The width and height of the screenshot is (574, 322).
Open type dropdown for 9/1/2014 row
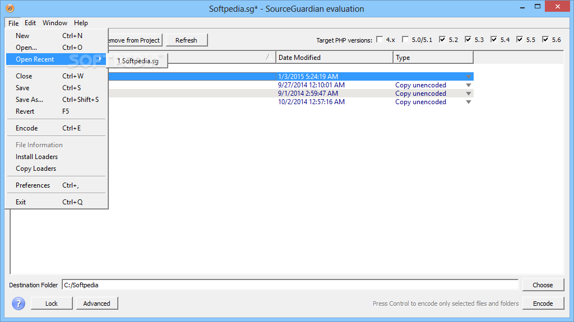point(469,94)
